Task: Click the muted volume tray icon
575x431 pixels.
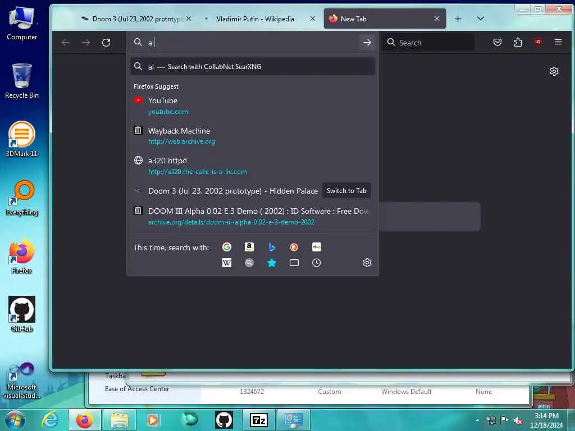Action: [x=518, y=421]
